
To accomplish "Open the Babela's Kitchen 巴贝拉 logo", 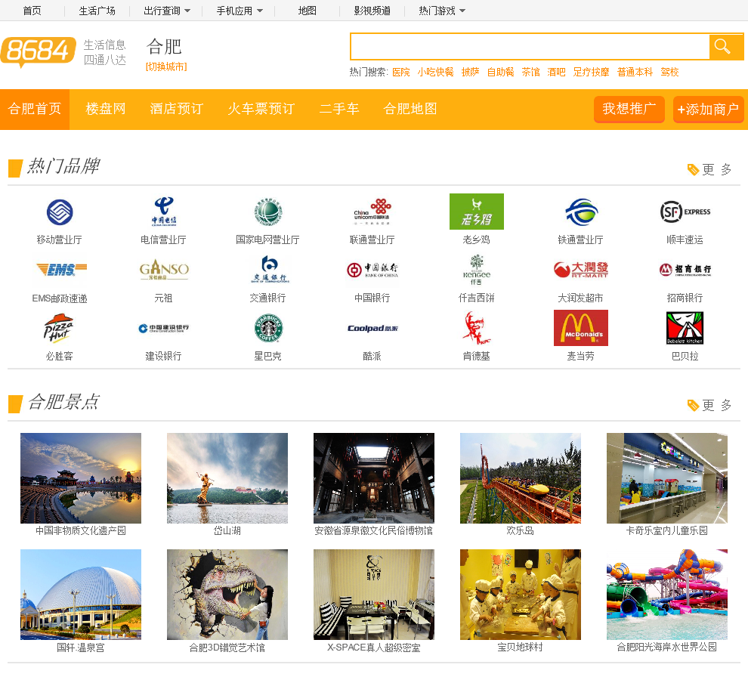I will pyautogui.click(x=685, y=329).
